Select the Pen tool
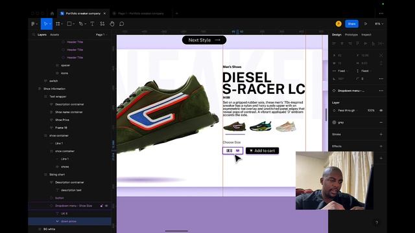This screenshot has height=233, width=415. click(x=81, y=24)
